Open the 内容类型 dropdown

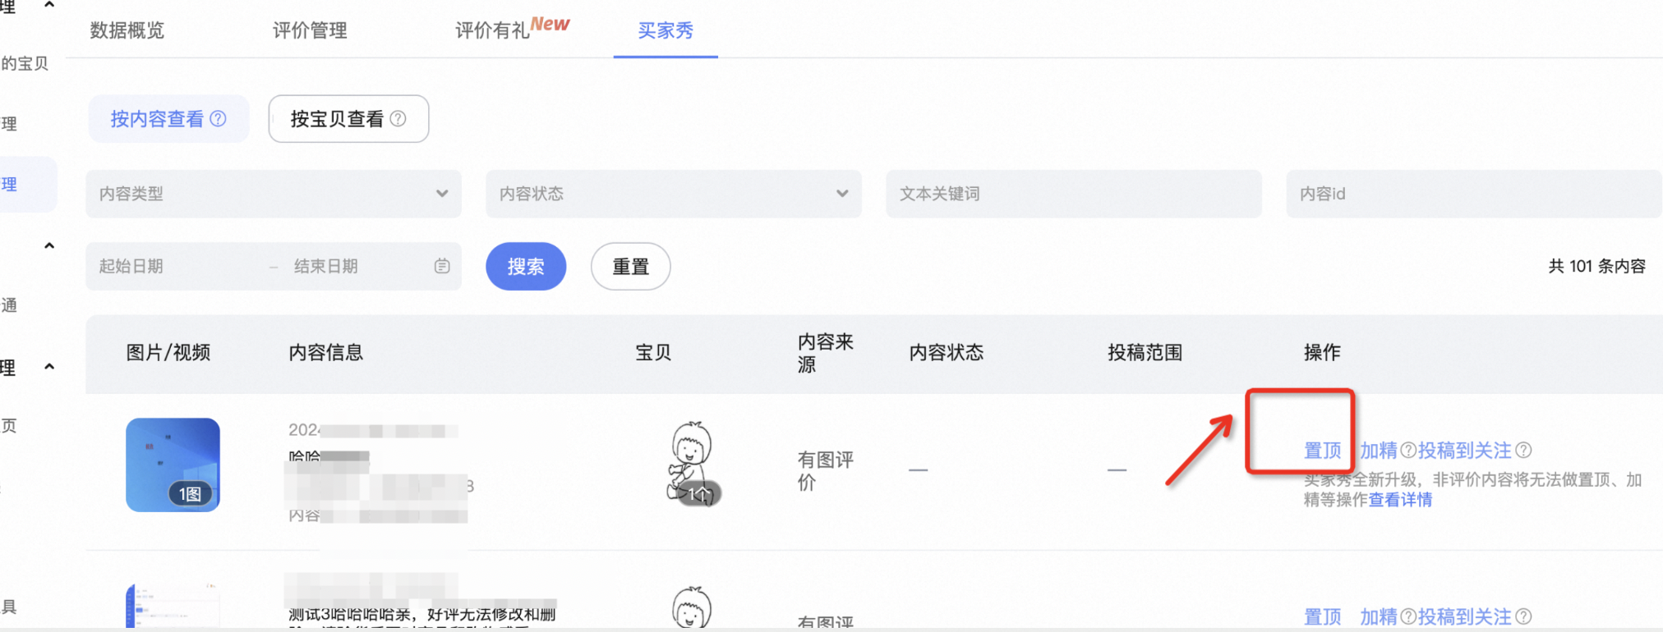pyautogui.click(x=274, y=194)
